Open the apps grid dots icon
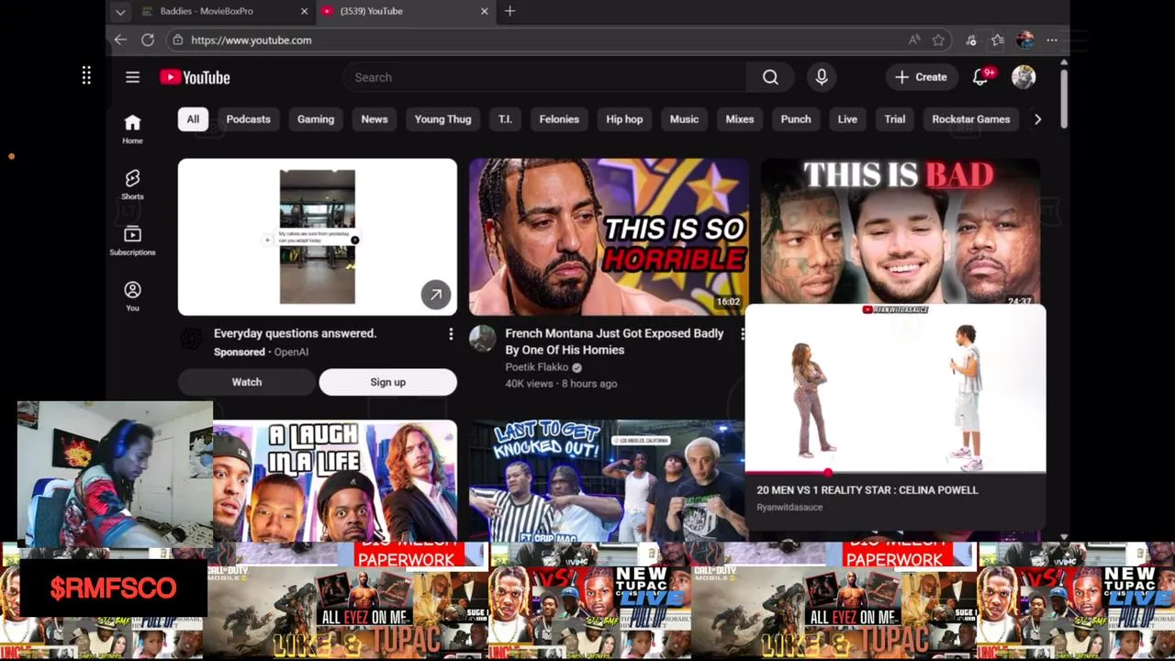This screenshot has height=661, width=1175. click(86, 75)
